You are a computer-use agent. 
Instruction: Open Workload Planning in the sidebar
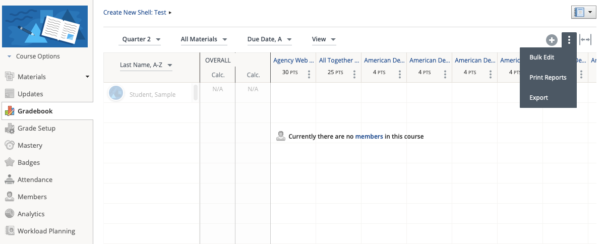46,231
